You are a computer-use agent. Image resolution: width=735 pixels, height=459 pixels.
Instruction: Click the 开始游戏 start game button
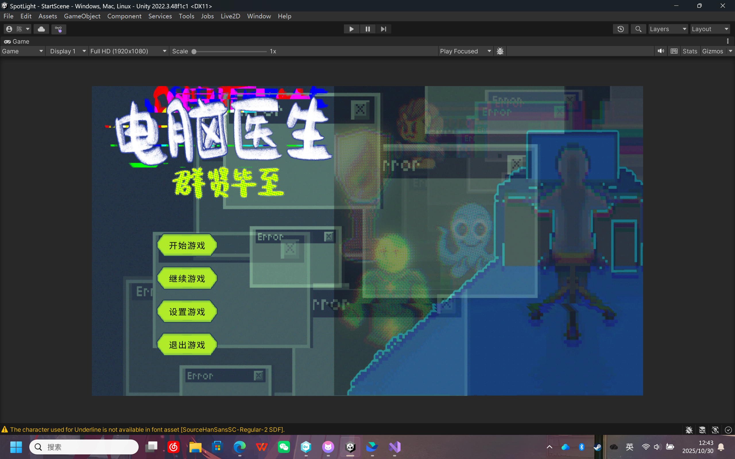tap(187, 245)
